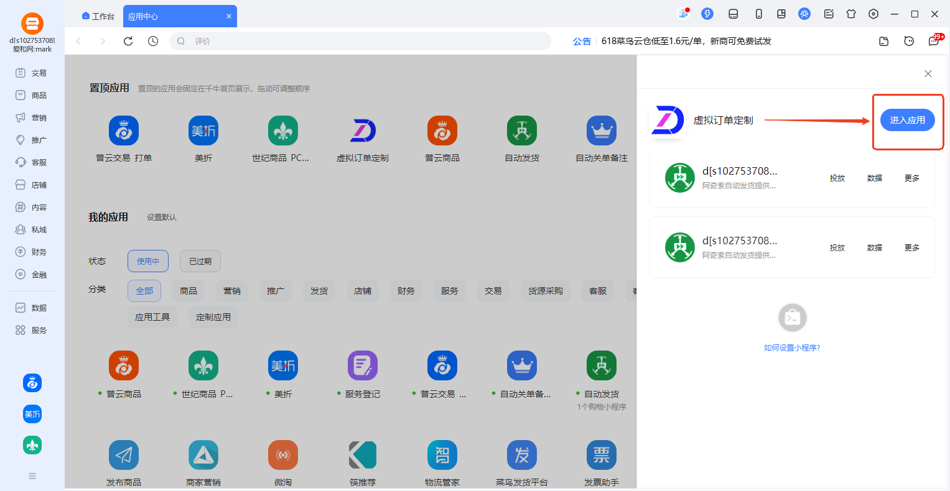Open 发布商品 app icon

(x=124, y=455)
